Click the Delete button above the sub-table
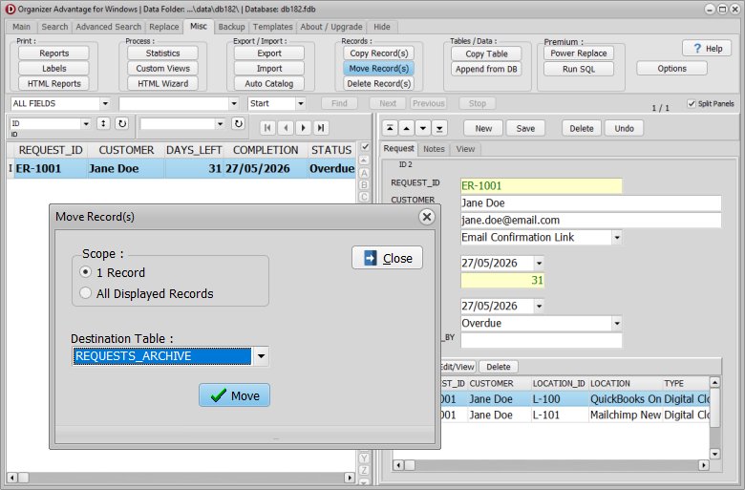This screenshot has width=745, height=490. (x=498, y=367)
